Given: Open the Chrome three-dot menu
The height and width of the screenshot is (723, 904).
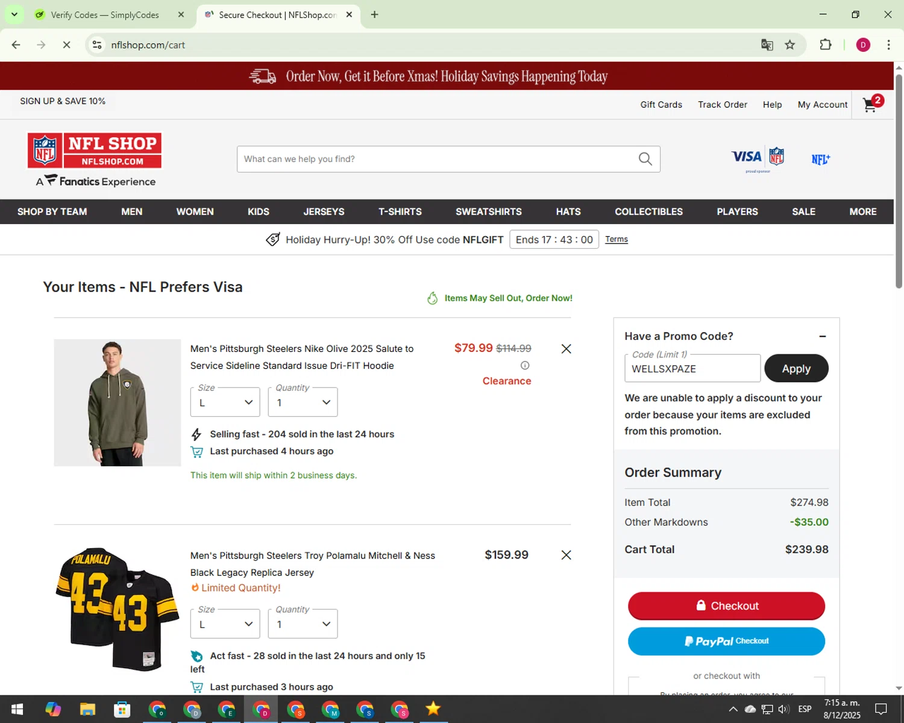Looking at the screenshot, I should pos(888,45).
